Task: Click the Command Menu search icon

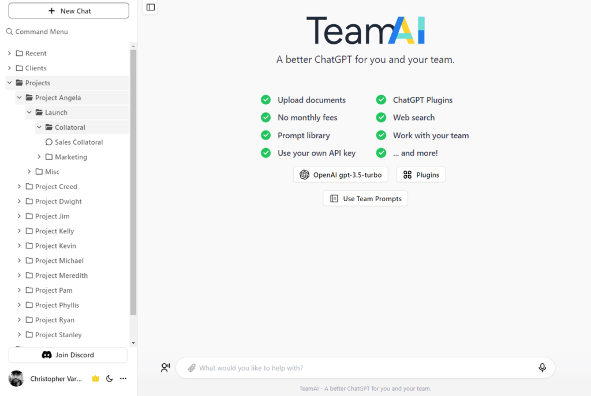Action: click(x=9, y=32)
